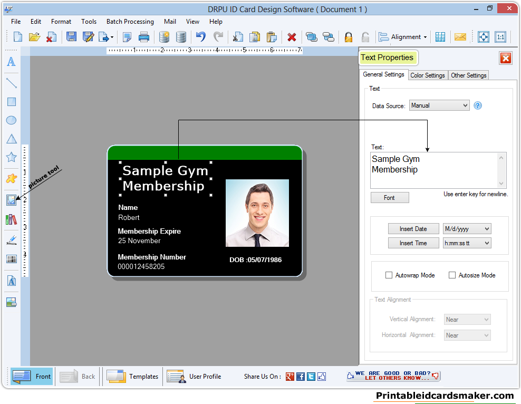Switch to the Color Settings tab
The width and height of the screenshot is (521, 404).
pyautogui.click(x=427, y=75)
